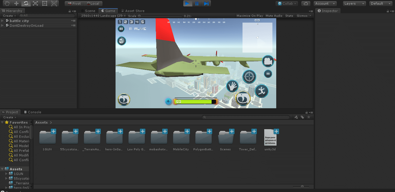Viewport: 395px width, 192px height.
Task: Select the Inspector tab
Action: coord(328,11)
